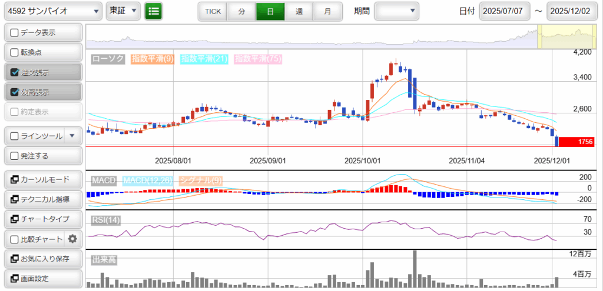
Task: Expand the 4592 サンバイオ stock dropdown
Action: click(x=52, y=11)
